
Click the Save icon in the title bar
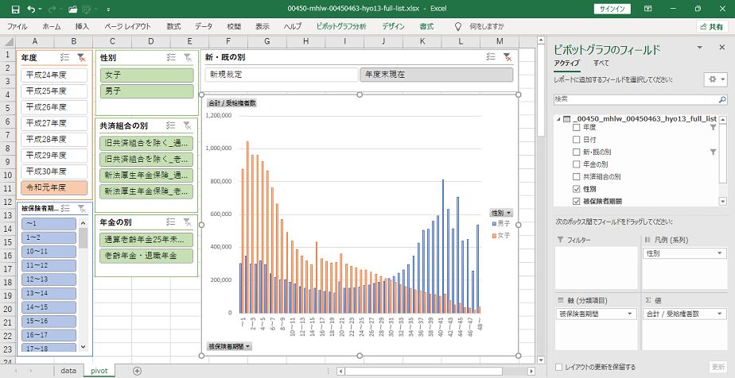pyautogui.click(x=10, y=9)
